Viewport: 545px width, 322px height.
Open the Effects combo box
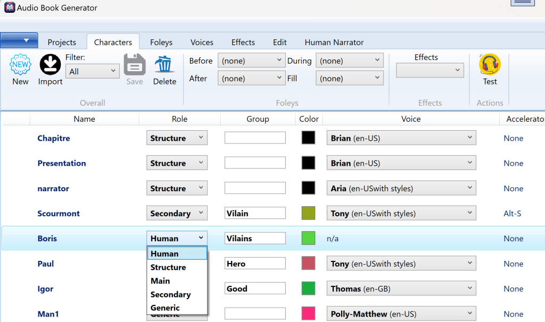(x=430, y=70)
